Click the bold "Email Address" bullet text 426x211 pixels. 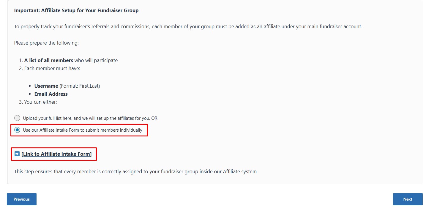[51, 94]
